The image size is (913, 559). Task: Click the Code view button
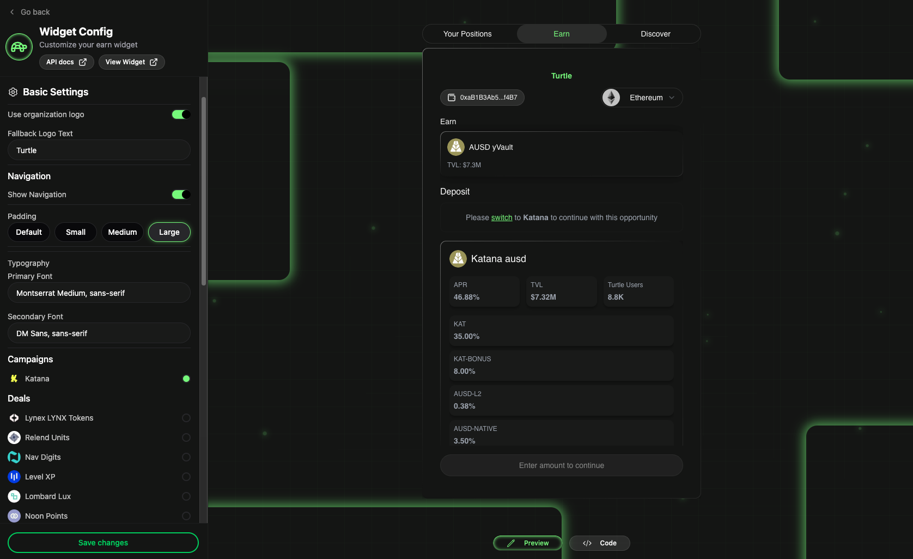point(600,543)
